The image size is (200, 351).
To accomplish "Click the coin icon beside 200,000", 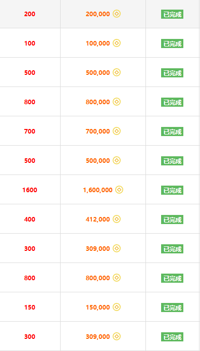I will (117, 14).
